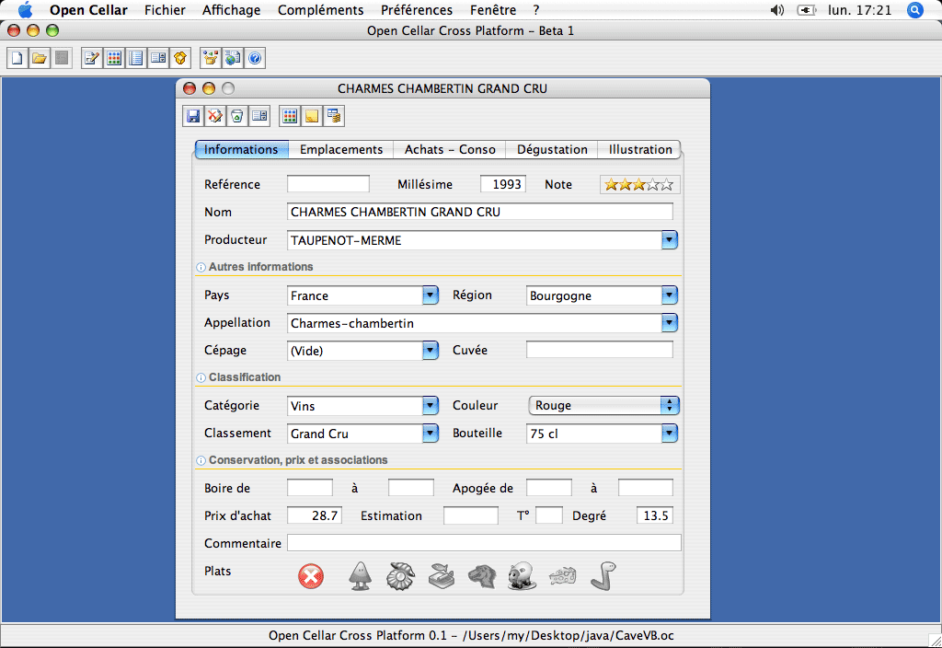Expand the Classement dropdown showing Grand Cru

tap(431, 434)
